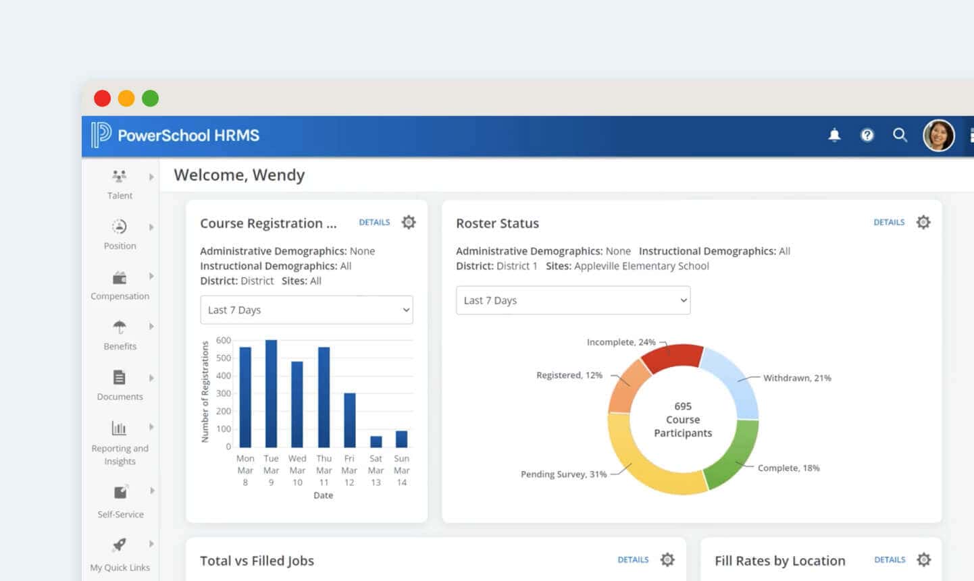Click the Fri Mar 12 bar

tap(349, 420)
